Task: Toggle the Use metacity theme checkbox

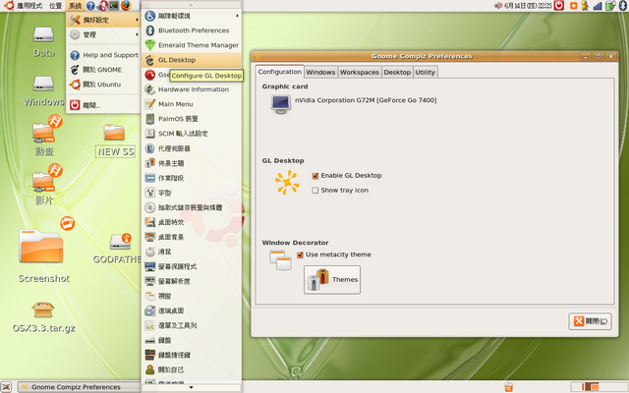Action: pyautogui.click(x=300, y=254)
